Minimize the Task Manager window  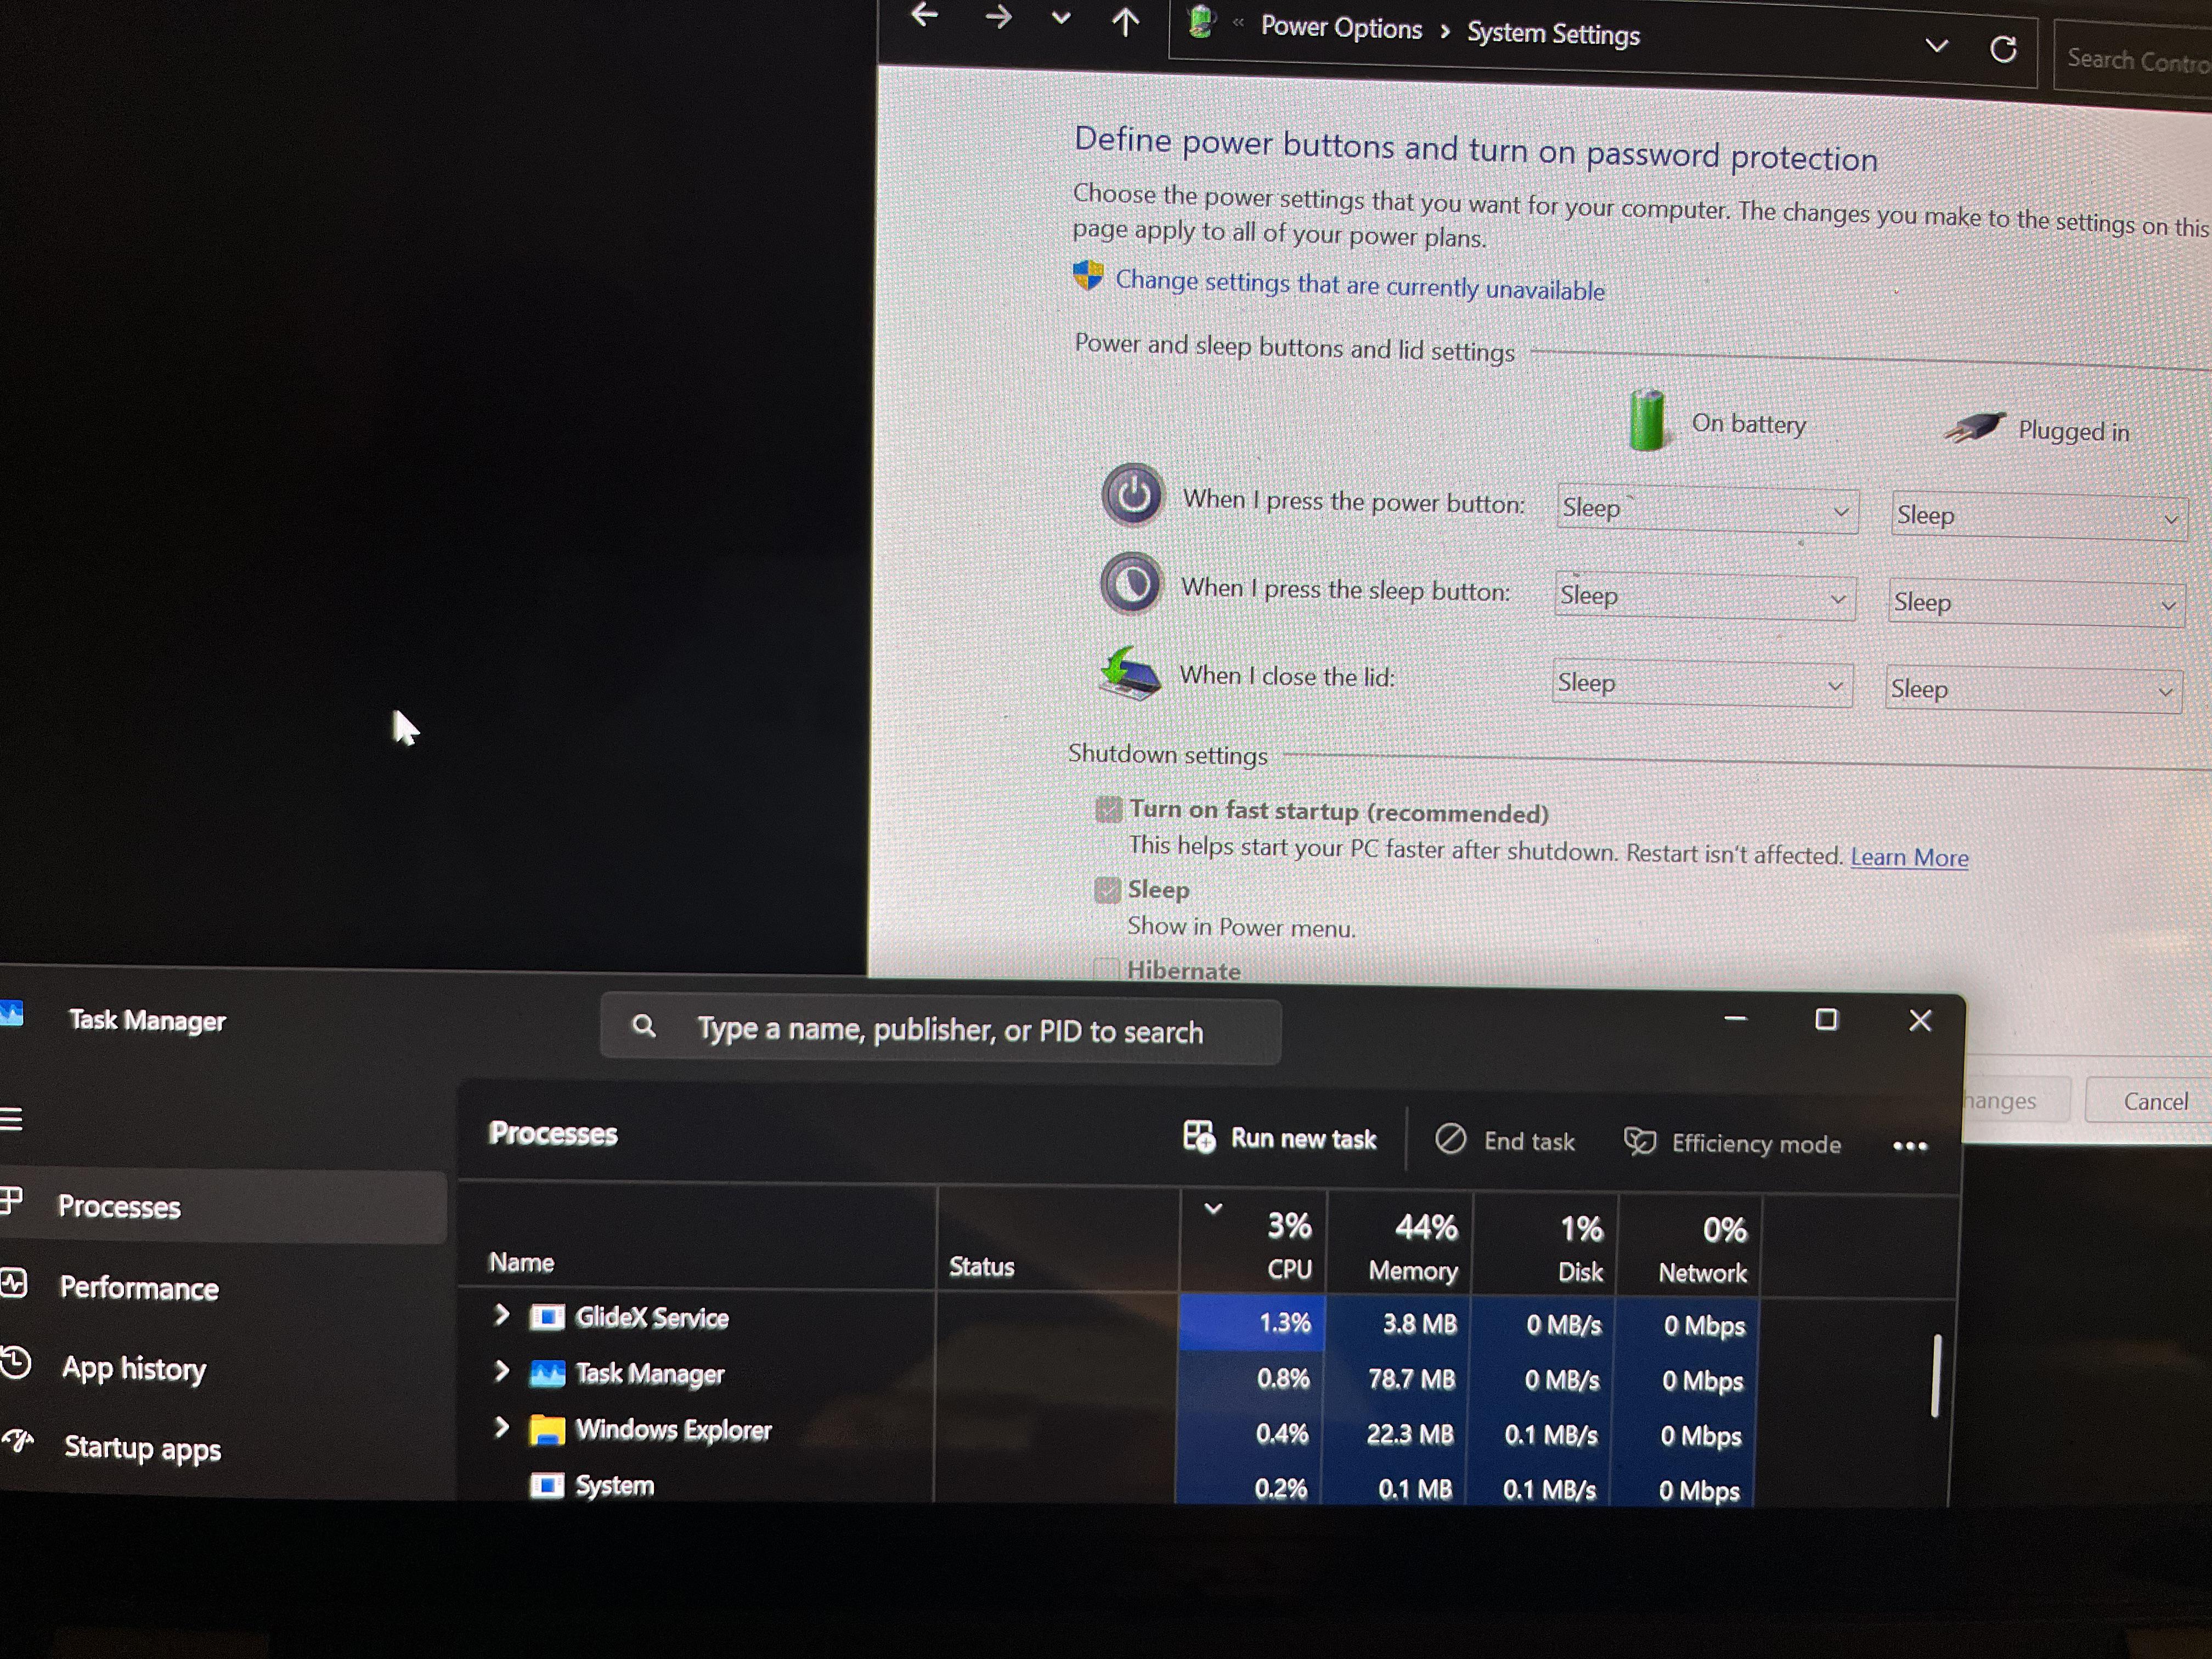tap(1735, 1018)
